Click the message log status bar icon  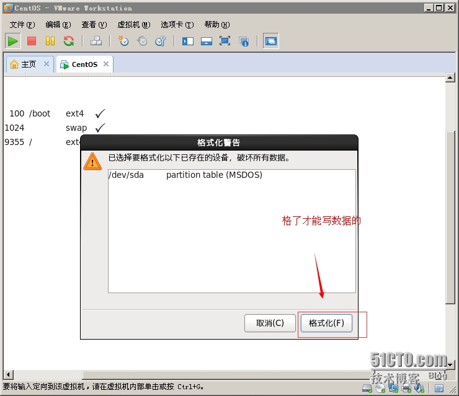pos(439,389)
